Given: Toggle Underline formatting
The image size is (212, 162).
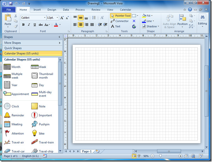Looking at the screenshot, I should pos(35,25).
